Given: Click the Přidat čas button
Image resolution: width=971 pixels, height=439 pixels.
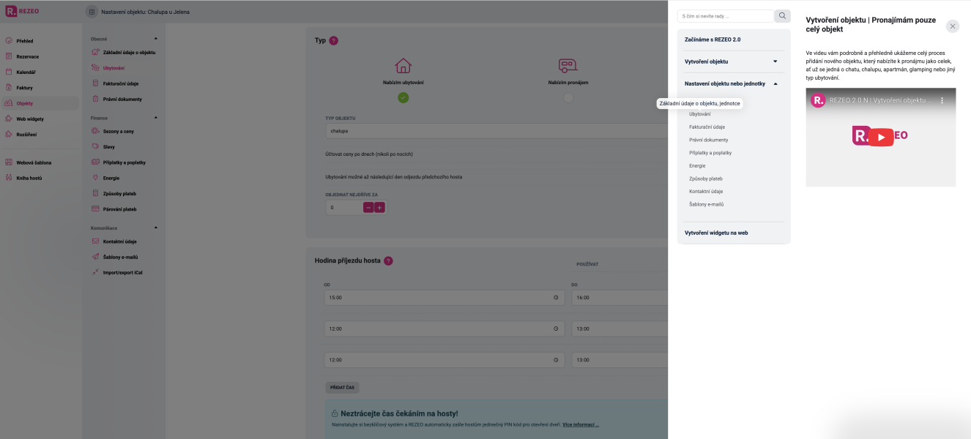Looking at the screenshot, I should (342, 388).
